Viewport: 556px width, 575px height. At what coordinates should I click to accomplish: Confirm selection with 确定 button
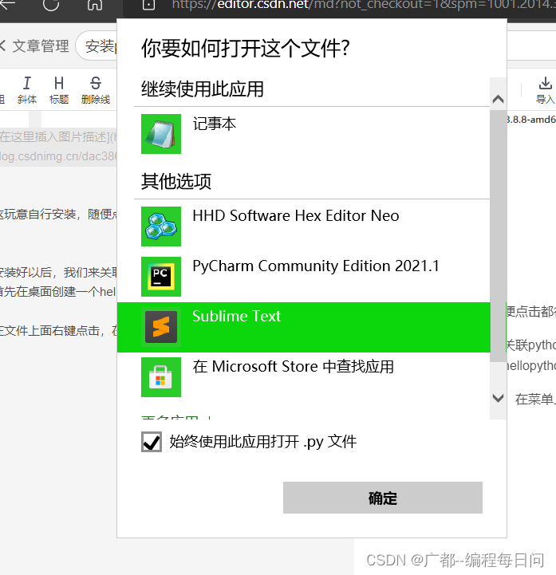tap(383, 498)
